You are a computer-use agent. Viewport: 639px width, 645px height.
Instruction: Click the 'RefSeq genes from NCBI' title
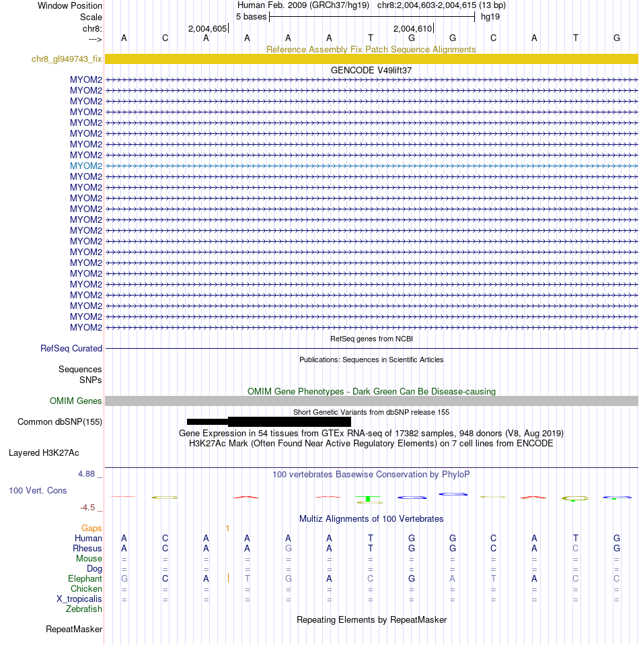click(x=371, y=339)
